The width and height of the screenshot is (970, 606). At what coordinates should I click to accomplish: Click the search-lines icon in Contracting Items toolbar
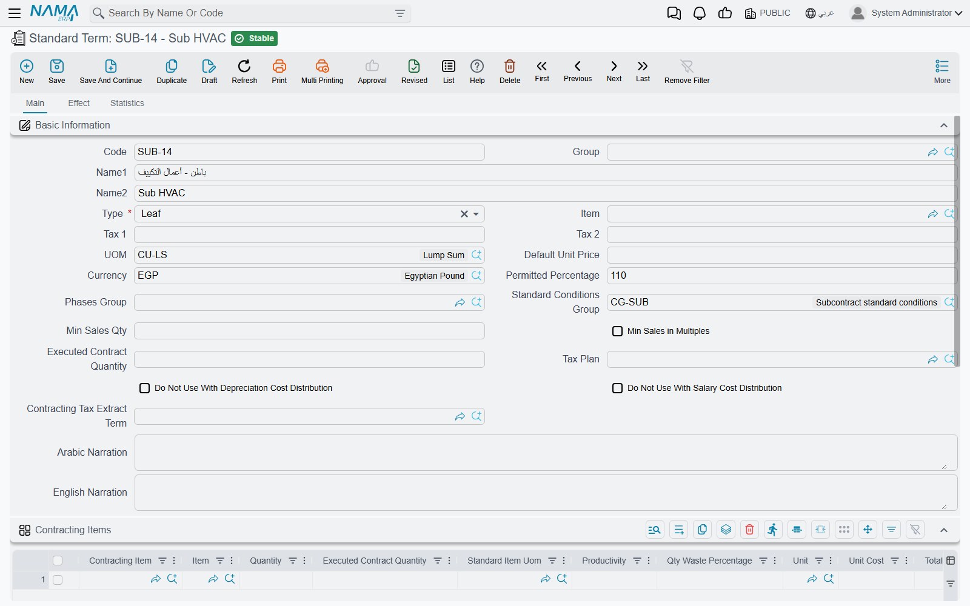655,530
